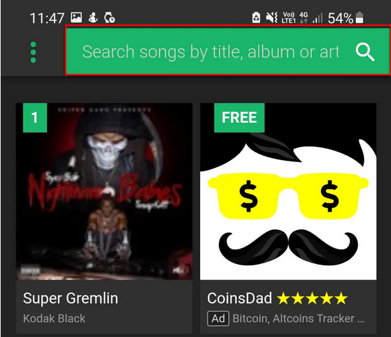The image size is (391, 337).
Task: Open the CoinsDad app title
Action: (239, 298)
